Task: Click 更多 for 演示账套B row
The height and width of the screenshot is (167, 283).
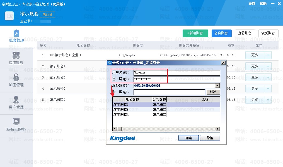Action: click(x=255, y=77)
